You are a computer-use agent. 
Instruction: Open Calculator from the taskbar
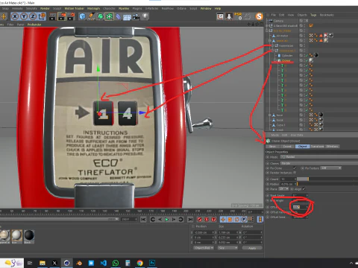[128, 263]
